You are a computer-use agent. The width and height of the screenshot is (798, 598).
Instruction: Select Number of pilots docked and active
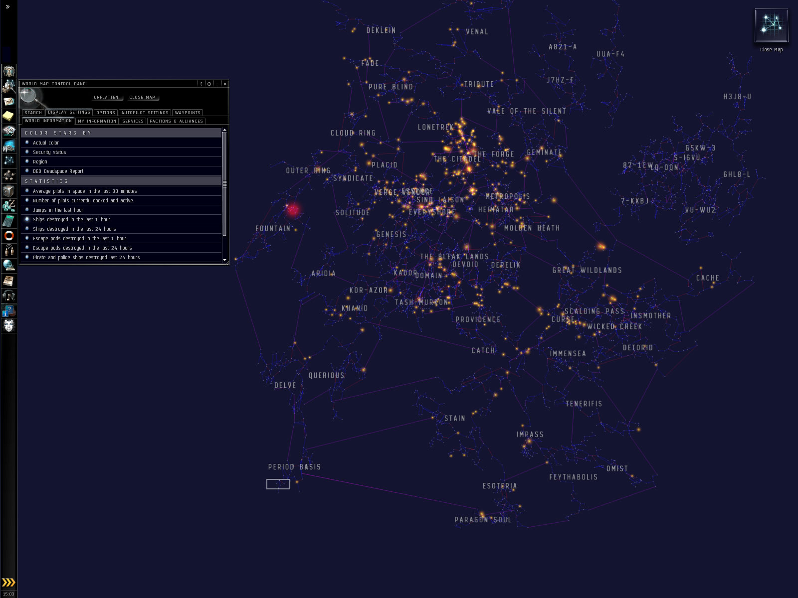point(121,200)
